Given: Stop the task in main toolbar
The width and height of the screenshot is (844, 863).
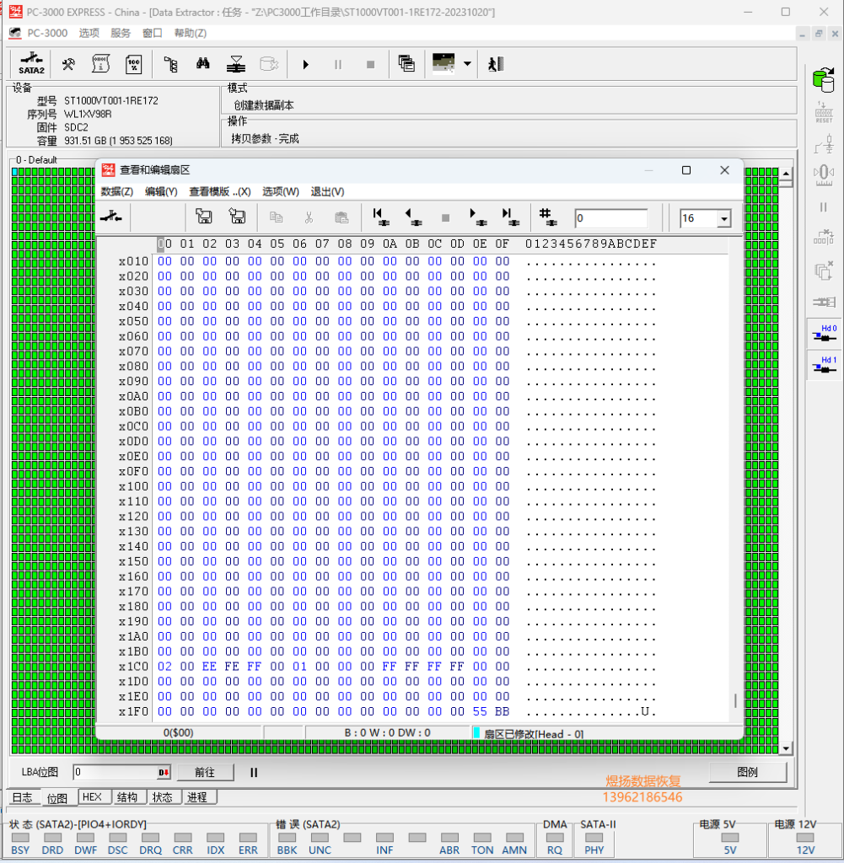Looking at the screenshot, I should pyautogui.click(x=370, y=64).
